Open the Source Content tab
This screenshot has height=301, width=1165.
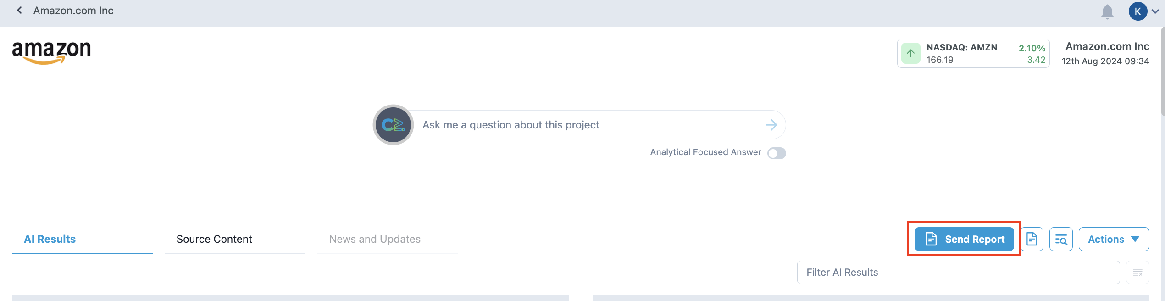[x=214, y=239]
